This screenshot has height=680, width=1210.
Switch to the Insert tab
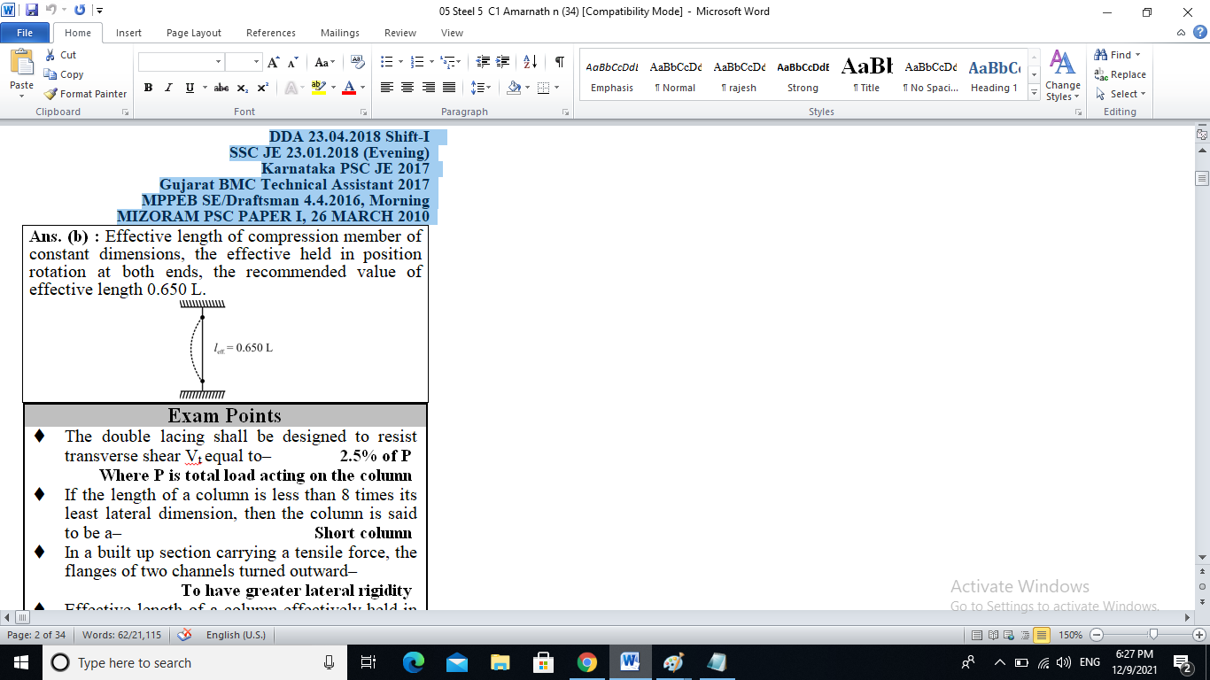point(128,33)
